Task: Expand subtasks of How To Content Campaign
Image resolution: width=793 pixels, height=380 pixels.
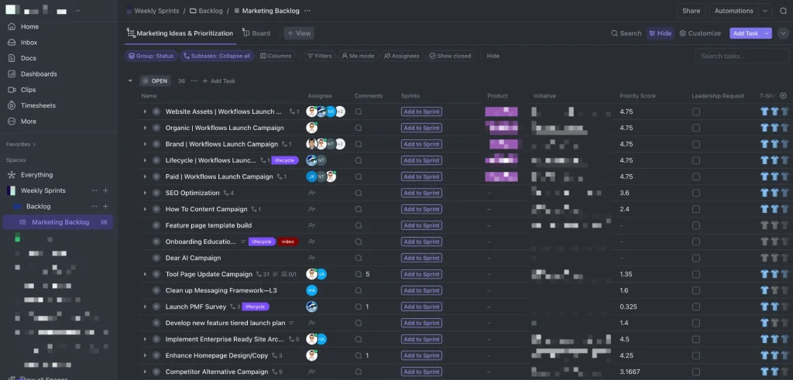Action: [145, 209]
